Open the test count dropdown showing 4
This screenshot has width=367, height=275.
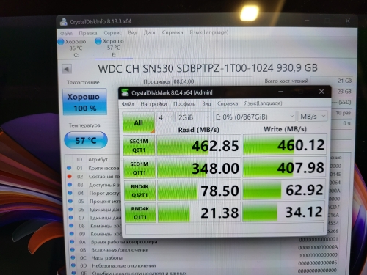coord(165,117)
